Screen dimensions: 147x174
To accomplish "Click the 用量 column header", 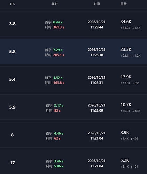I will point(123,4).
